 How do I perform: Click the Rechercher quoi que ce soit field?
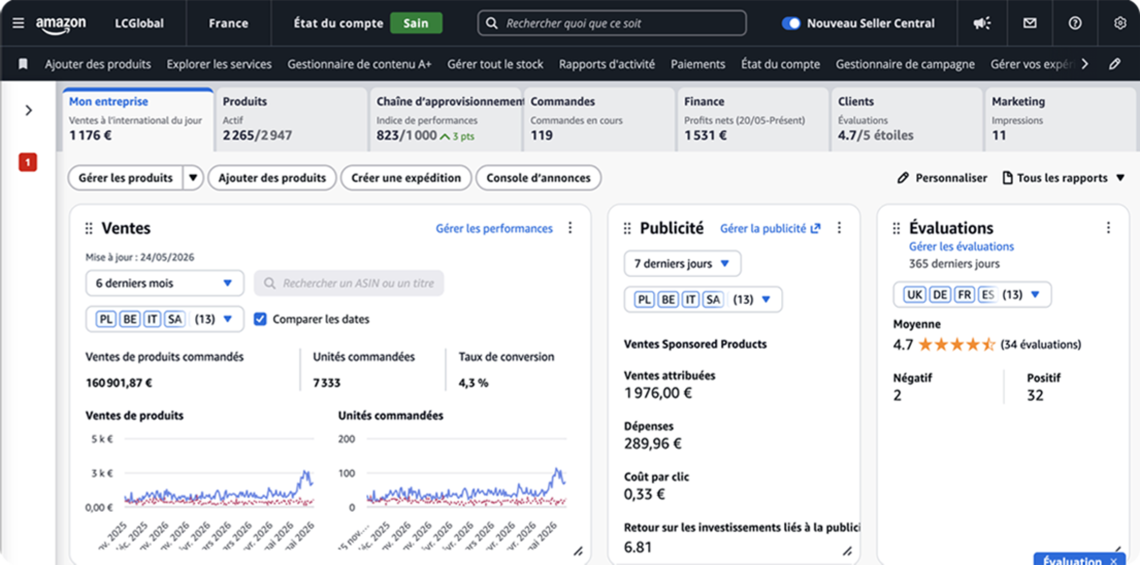(x=612, y=23)
